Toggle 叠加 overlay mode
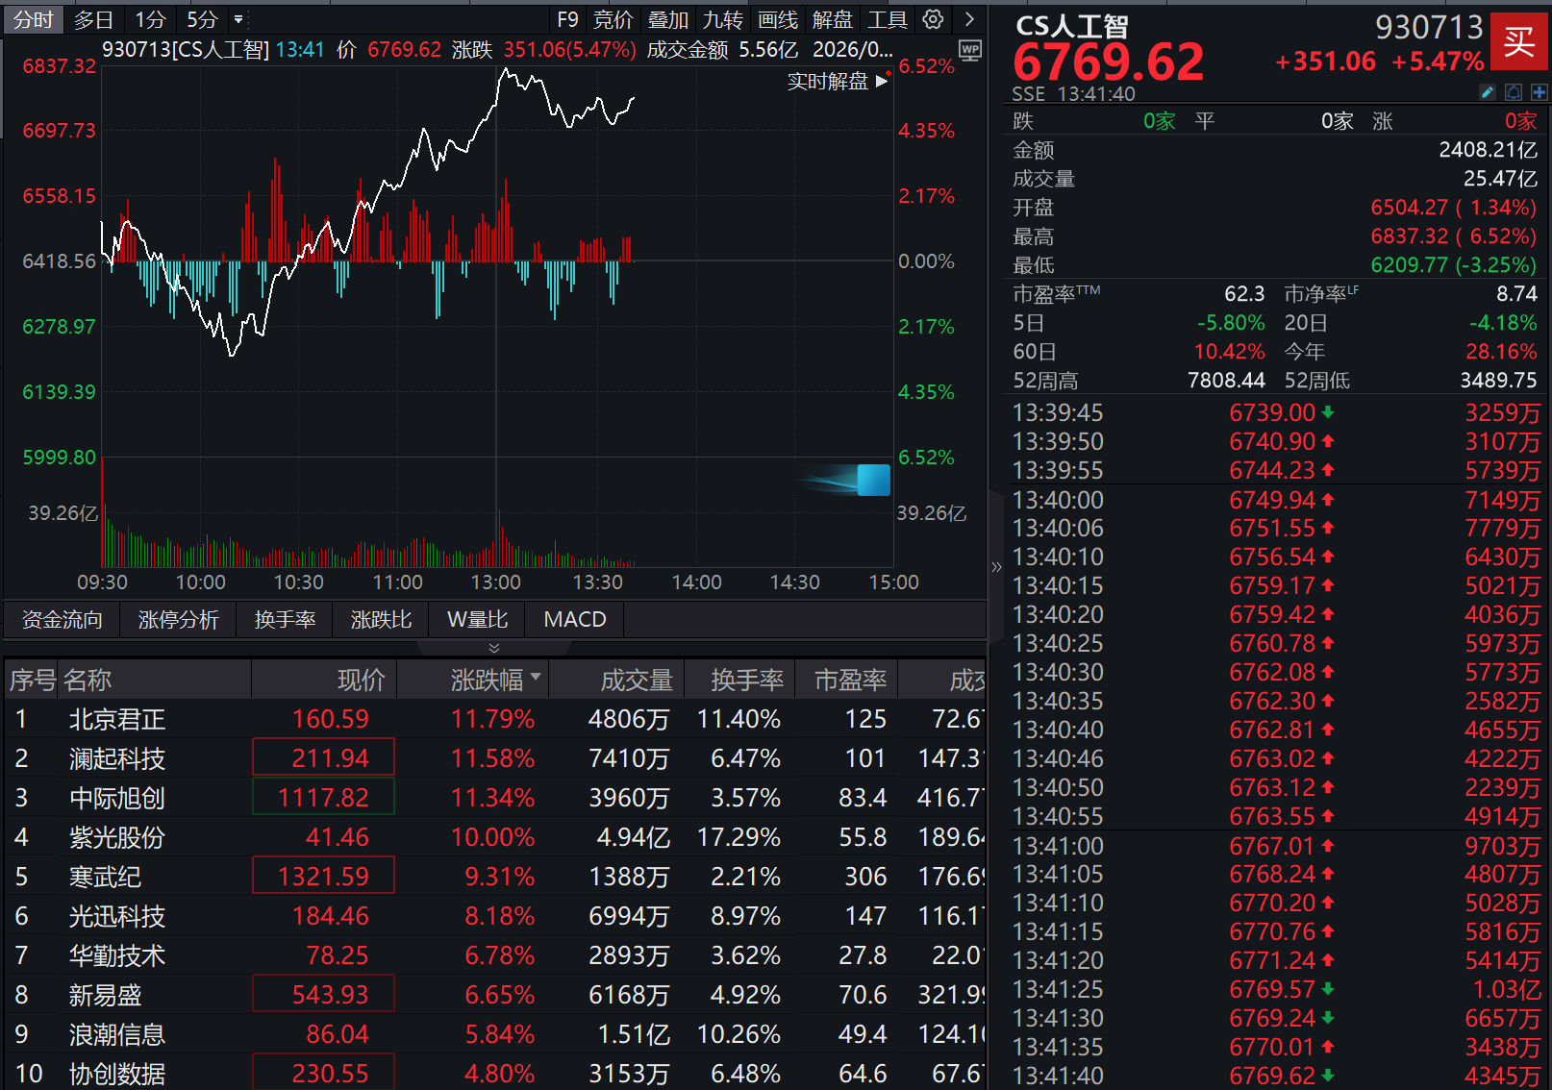The image size is (1552, 1090). pos(668,19)
